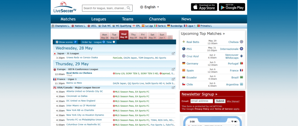Open France Ligue 1 external link icon

click(173, 79)
